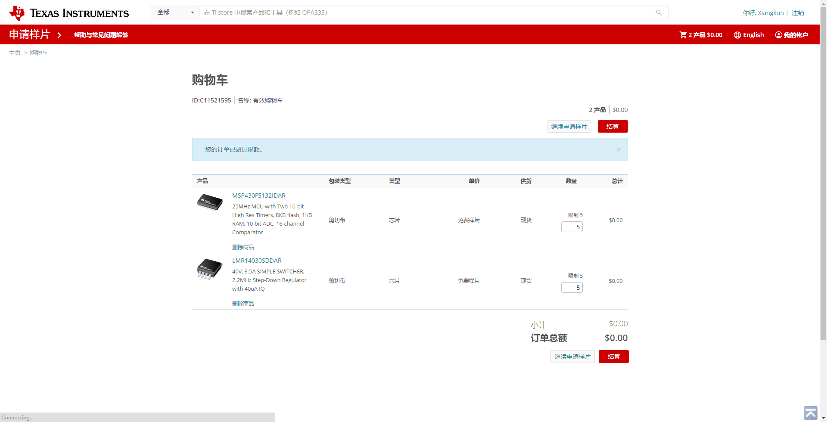The height and width of the screenshot is (422, 827).
Task: Click the shopping cart icon in header
Action: (x=683, y=35)
